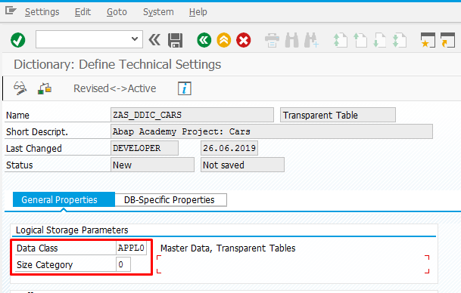
Task: Select the General Properties tab
Action: 64,199
